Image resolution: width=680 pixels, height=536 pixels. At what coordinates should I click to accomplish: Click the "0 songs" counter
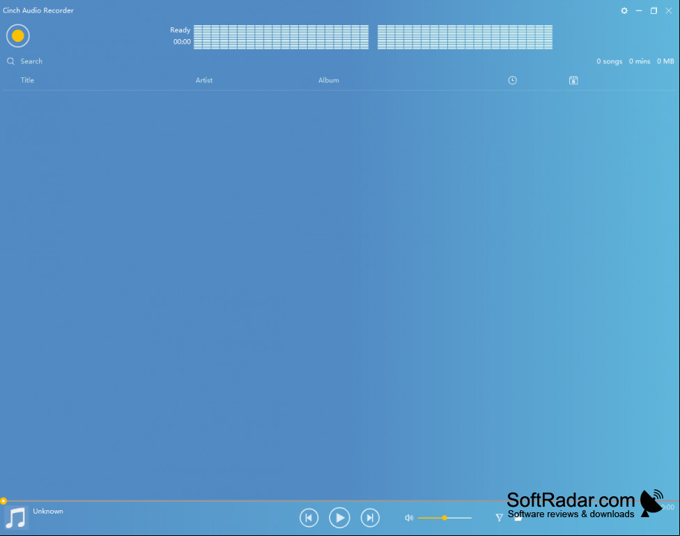pos(610,61)
